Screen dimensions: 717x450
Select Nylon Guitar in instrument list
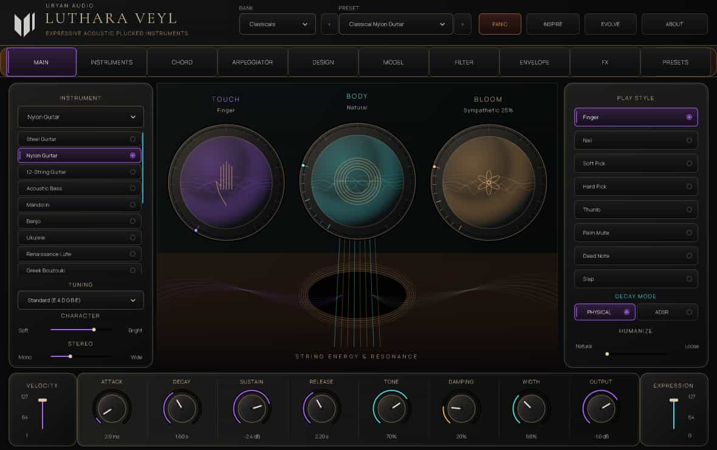pyautogui.click(x=80, y=156)
